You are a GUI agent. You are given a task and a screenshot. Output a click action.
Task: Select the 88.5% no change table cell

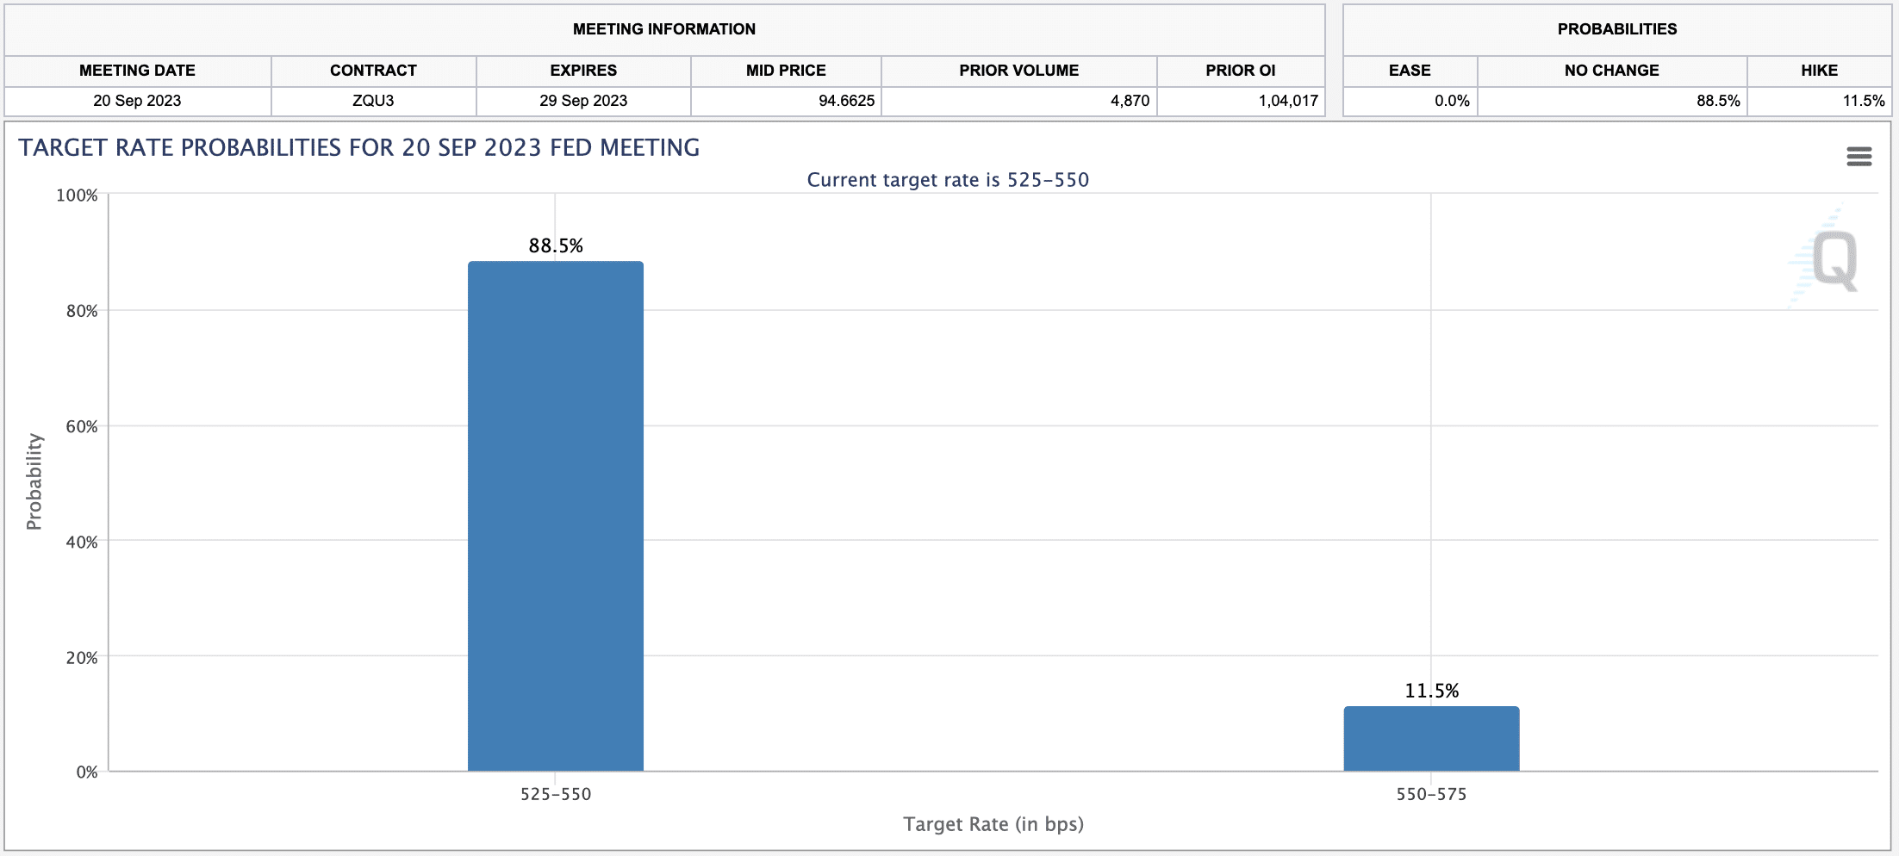click(1611, 101)
